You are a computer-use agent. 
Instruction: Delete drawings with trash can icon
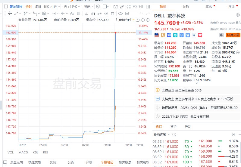coord(112,14)
